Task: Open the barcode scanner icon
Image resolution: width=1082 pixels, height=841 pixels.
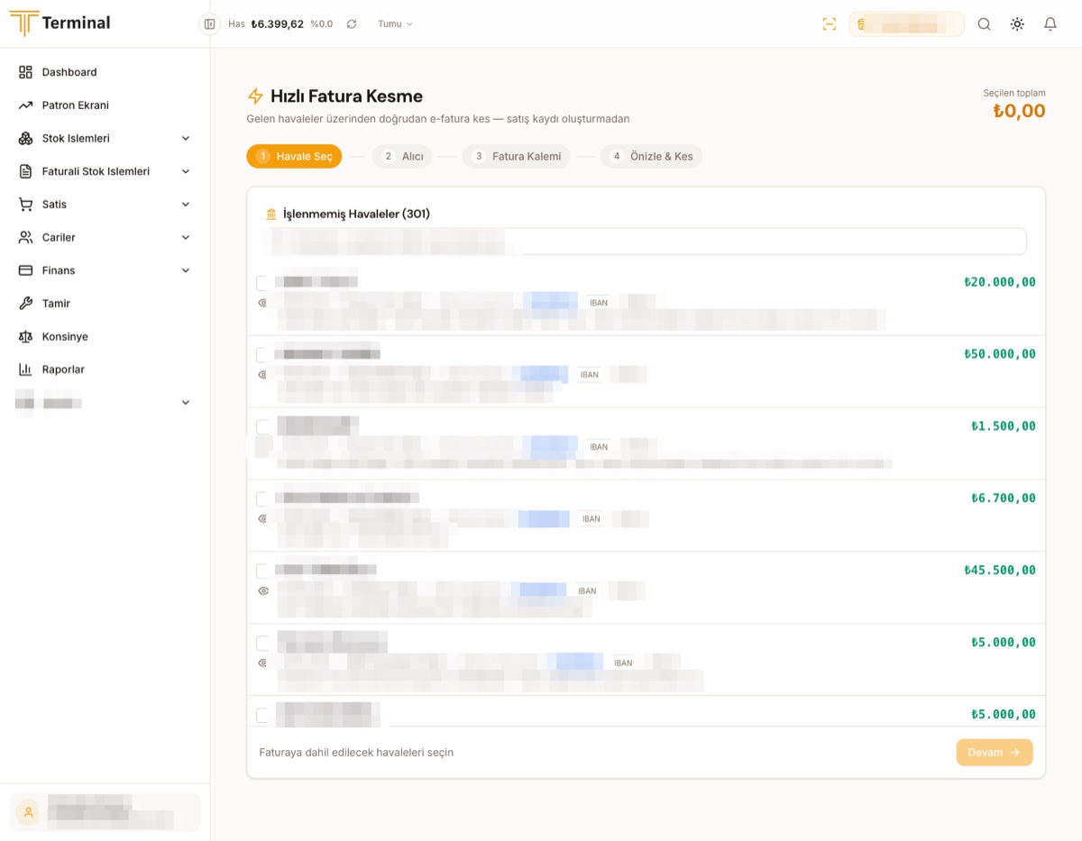Action: 830,24
